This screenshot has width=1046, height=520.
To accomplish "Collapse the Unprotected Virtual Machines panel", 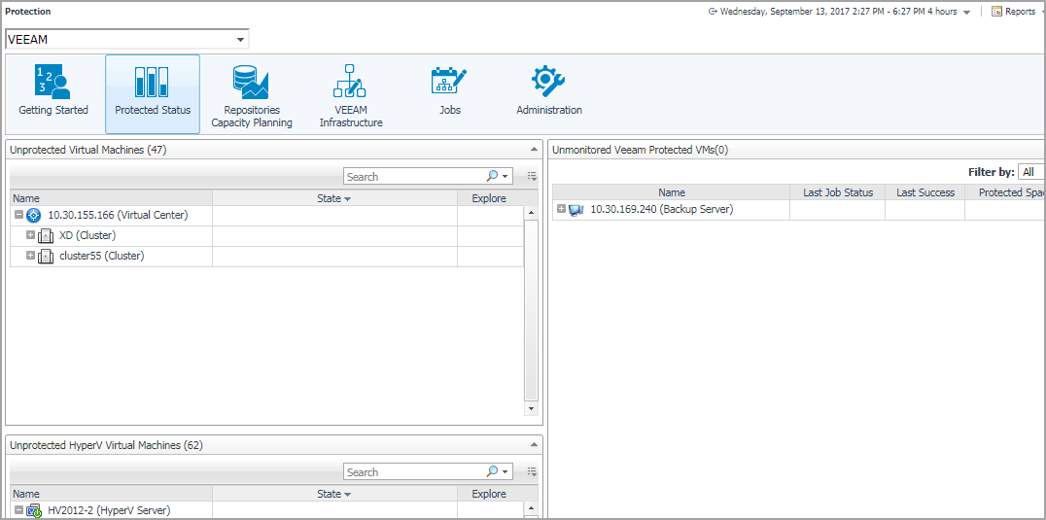I will click(534, 150).
